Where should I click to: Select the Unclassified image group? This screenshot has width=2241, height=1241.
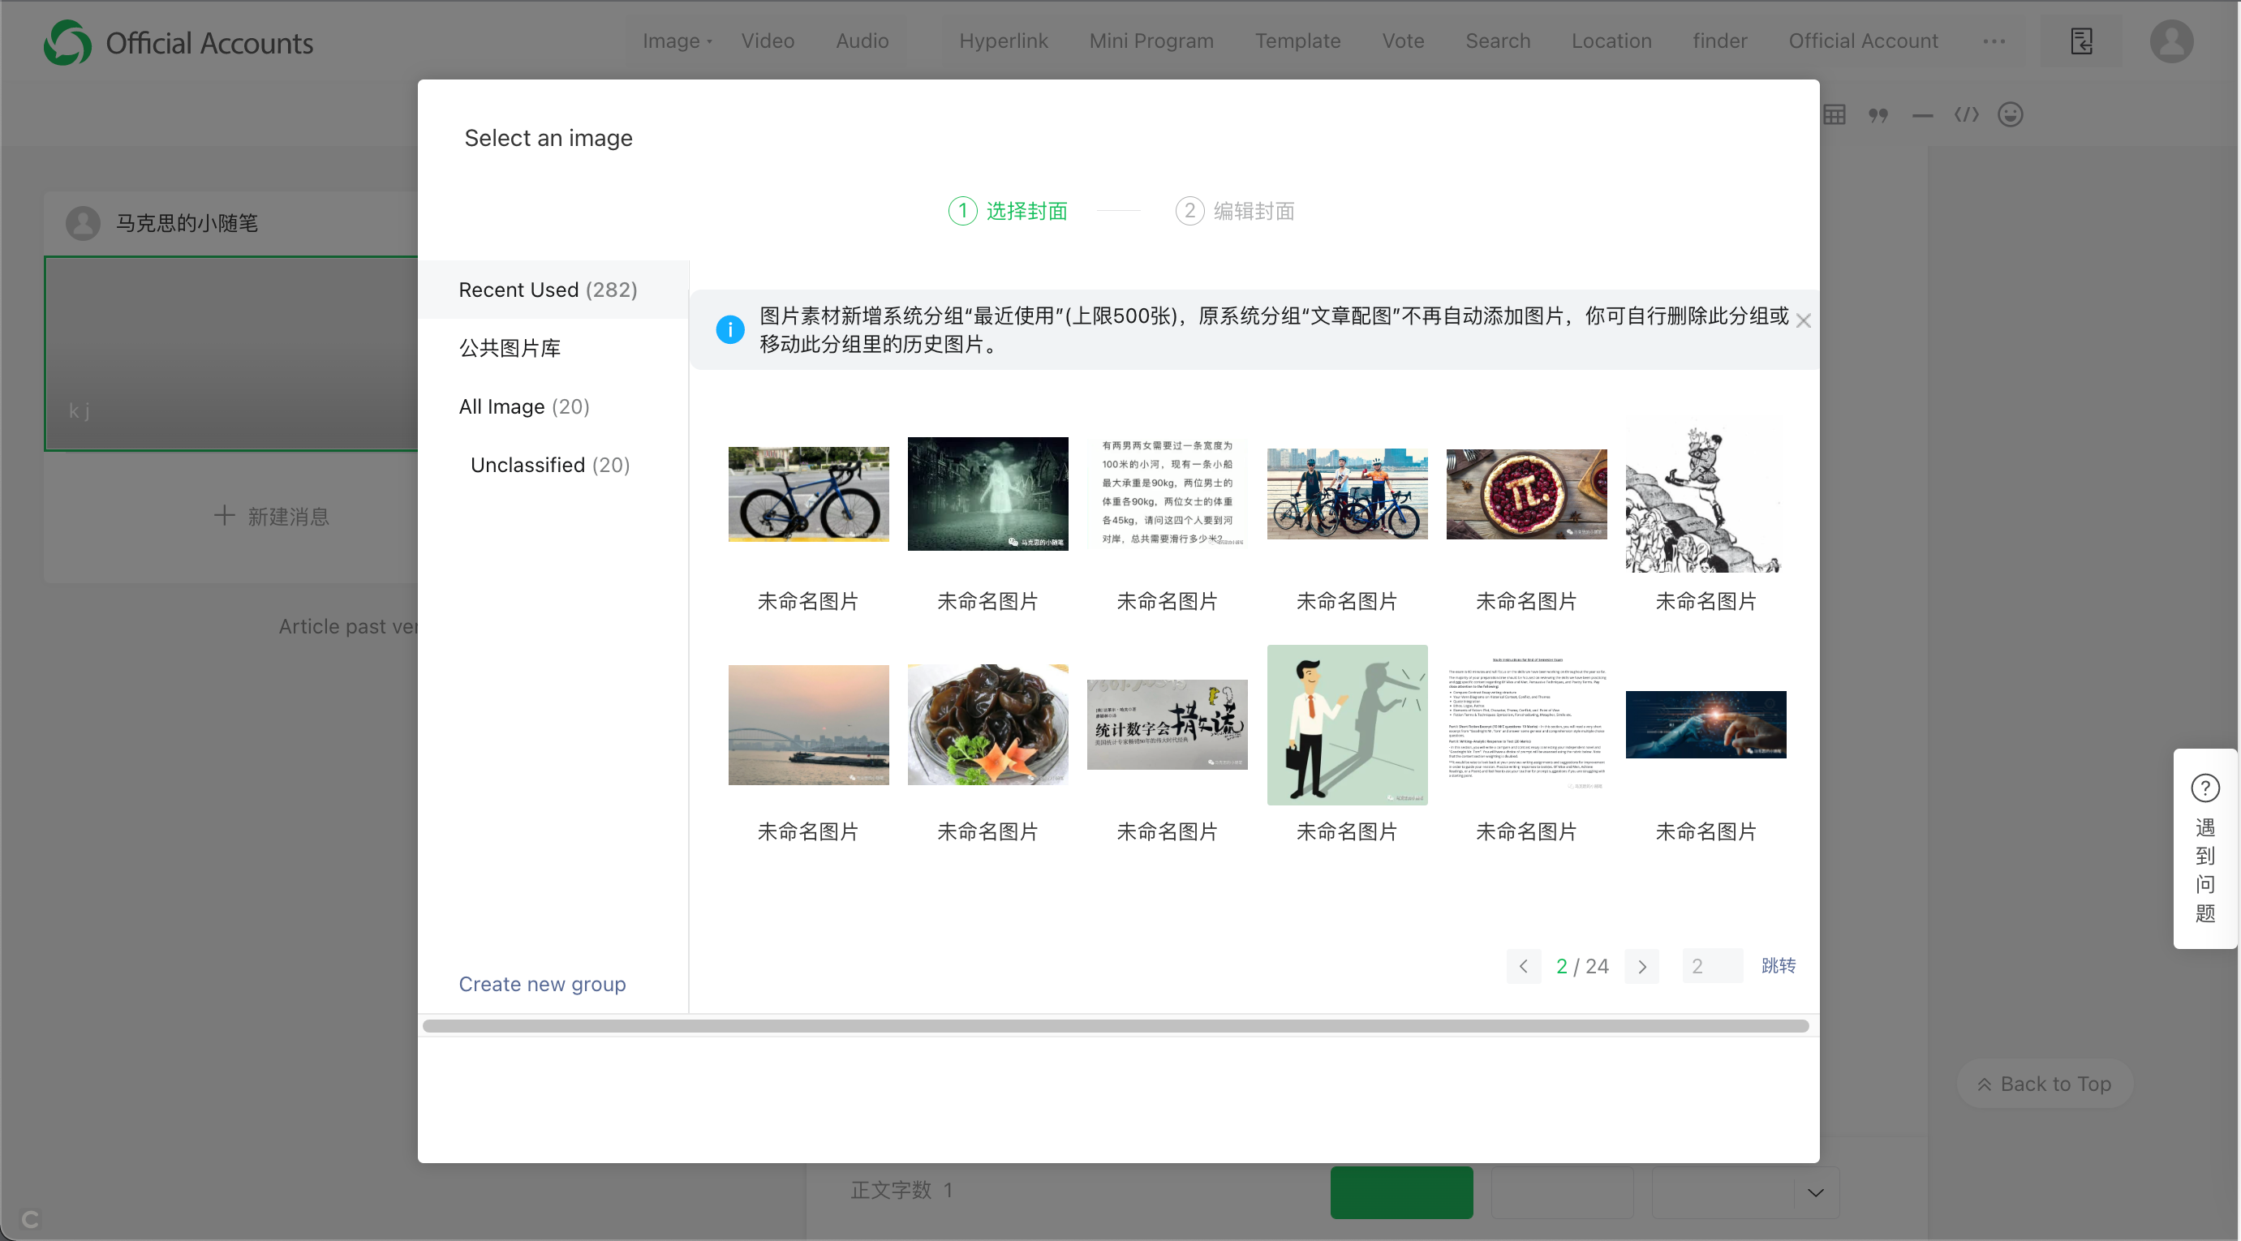pyautogui.click(x=550, y=466)
